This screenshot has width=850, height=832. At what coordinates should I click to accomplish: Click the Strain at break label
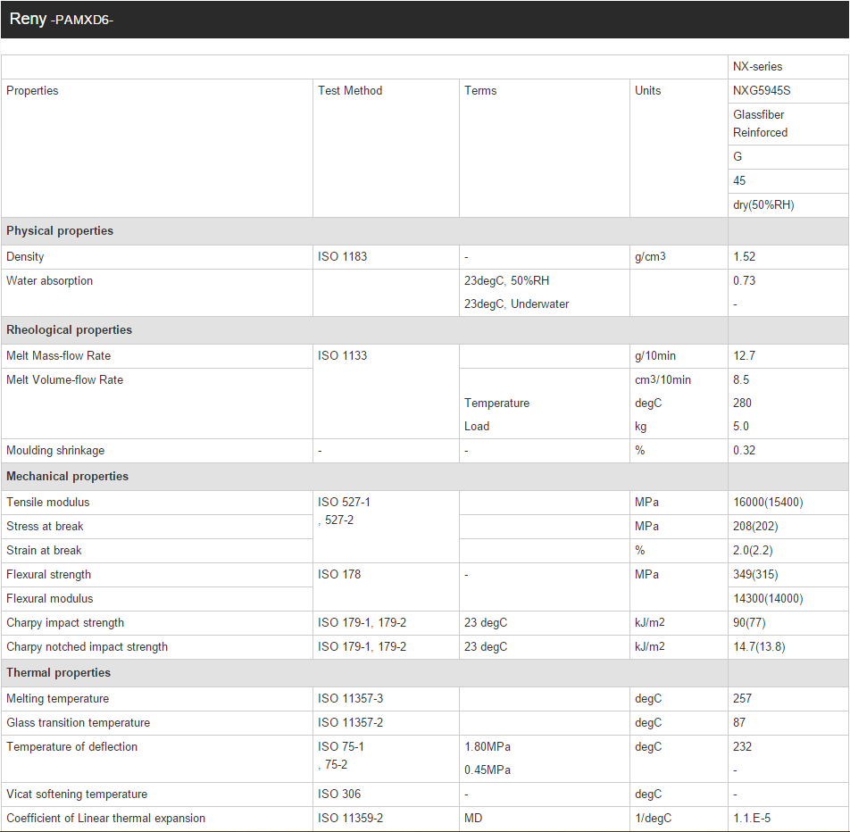(44, 550)
